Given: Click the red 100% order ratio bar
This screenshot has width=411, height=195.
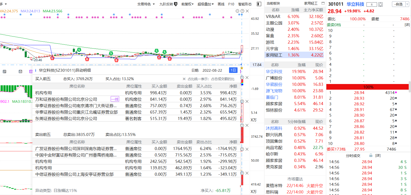Looking at the screenshot, I should click(368, 87).
